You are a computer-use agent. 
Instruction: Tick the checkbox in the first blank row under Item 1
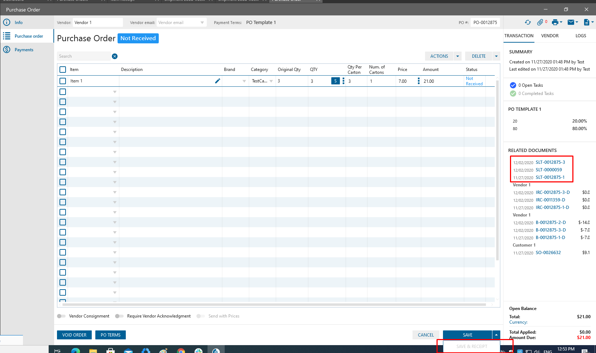(63, 92)
